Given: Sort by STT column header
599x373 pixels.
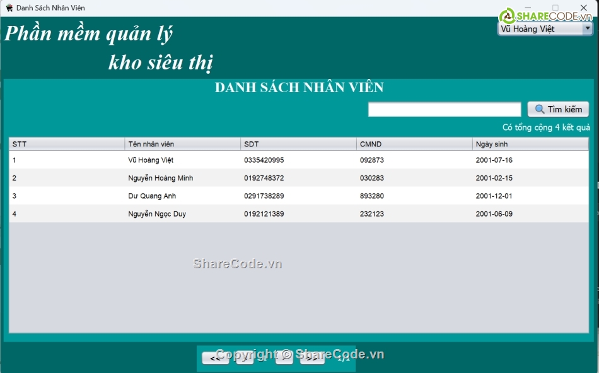Looking at the screenshot, I should (67, 145).
